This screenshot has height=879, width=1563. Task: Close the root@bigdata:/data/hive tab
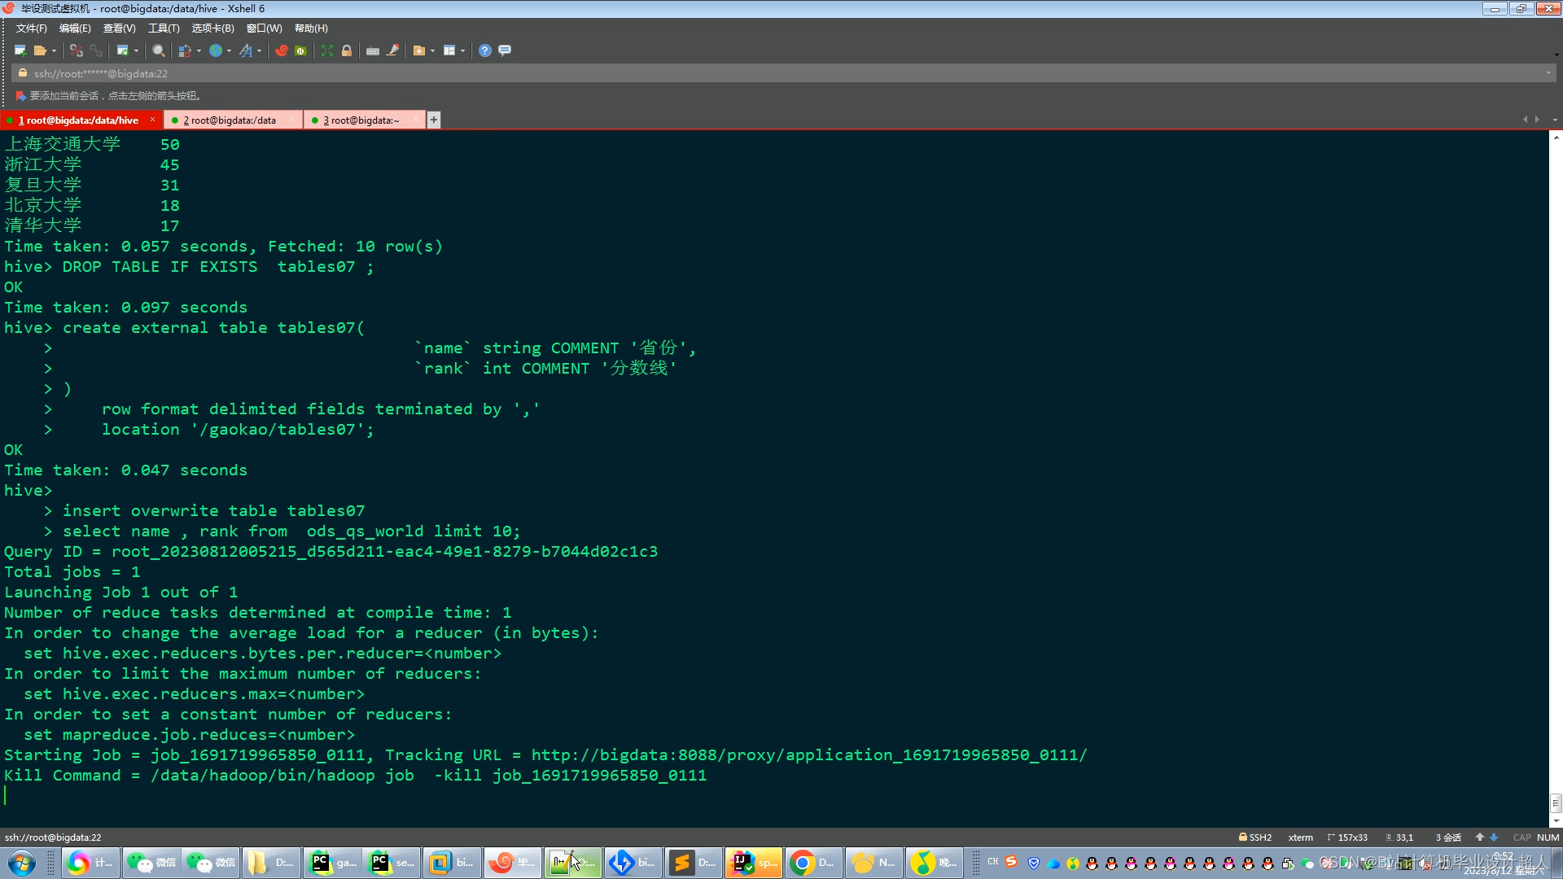click(152, 120)
